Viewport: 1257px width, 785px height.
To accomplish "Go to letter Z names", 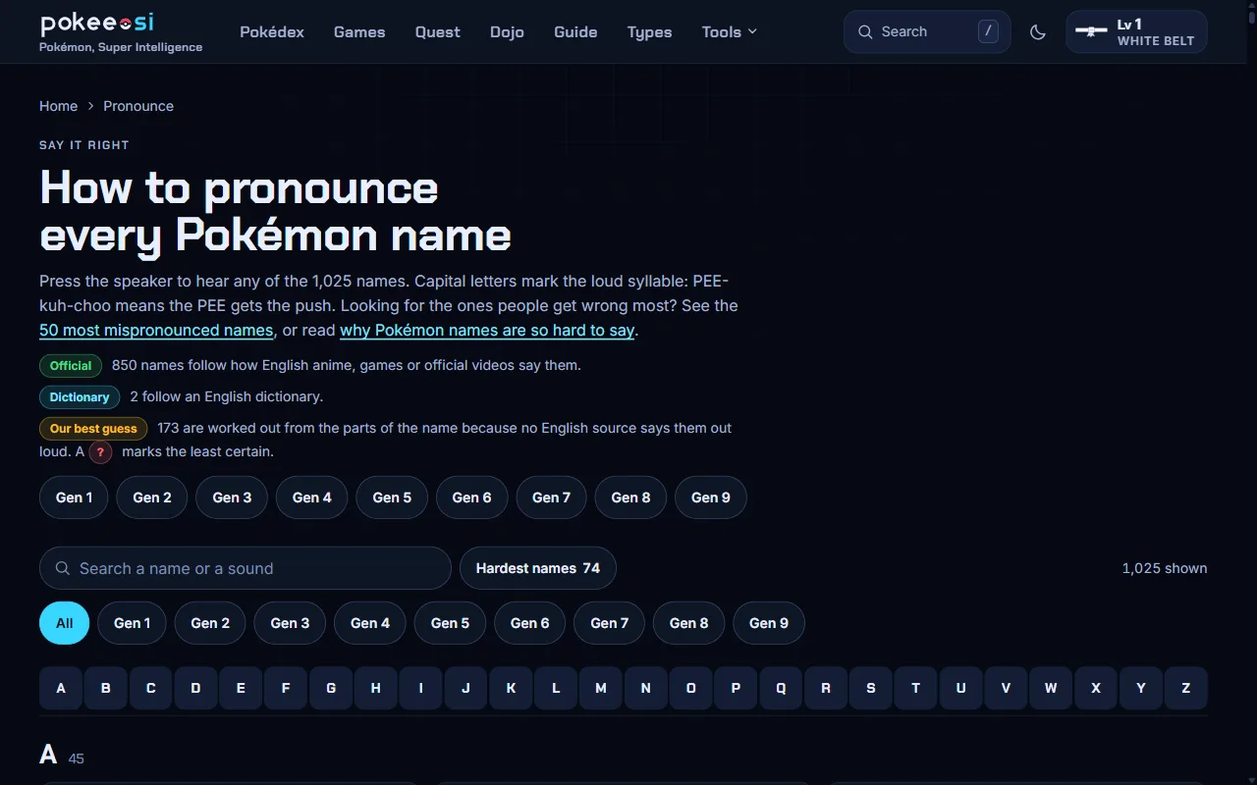I will pyautogui.click(x=1186, y=688).
